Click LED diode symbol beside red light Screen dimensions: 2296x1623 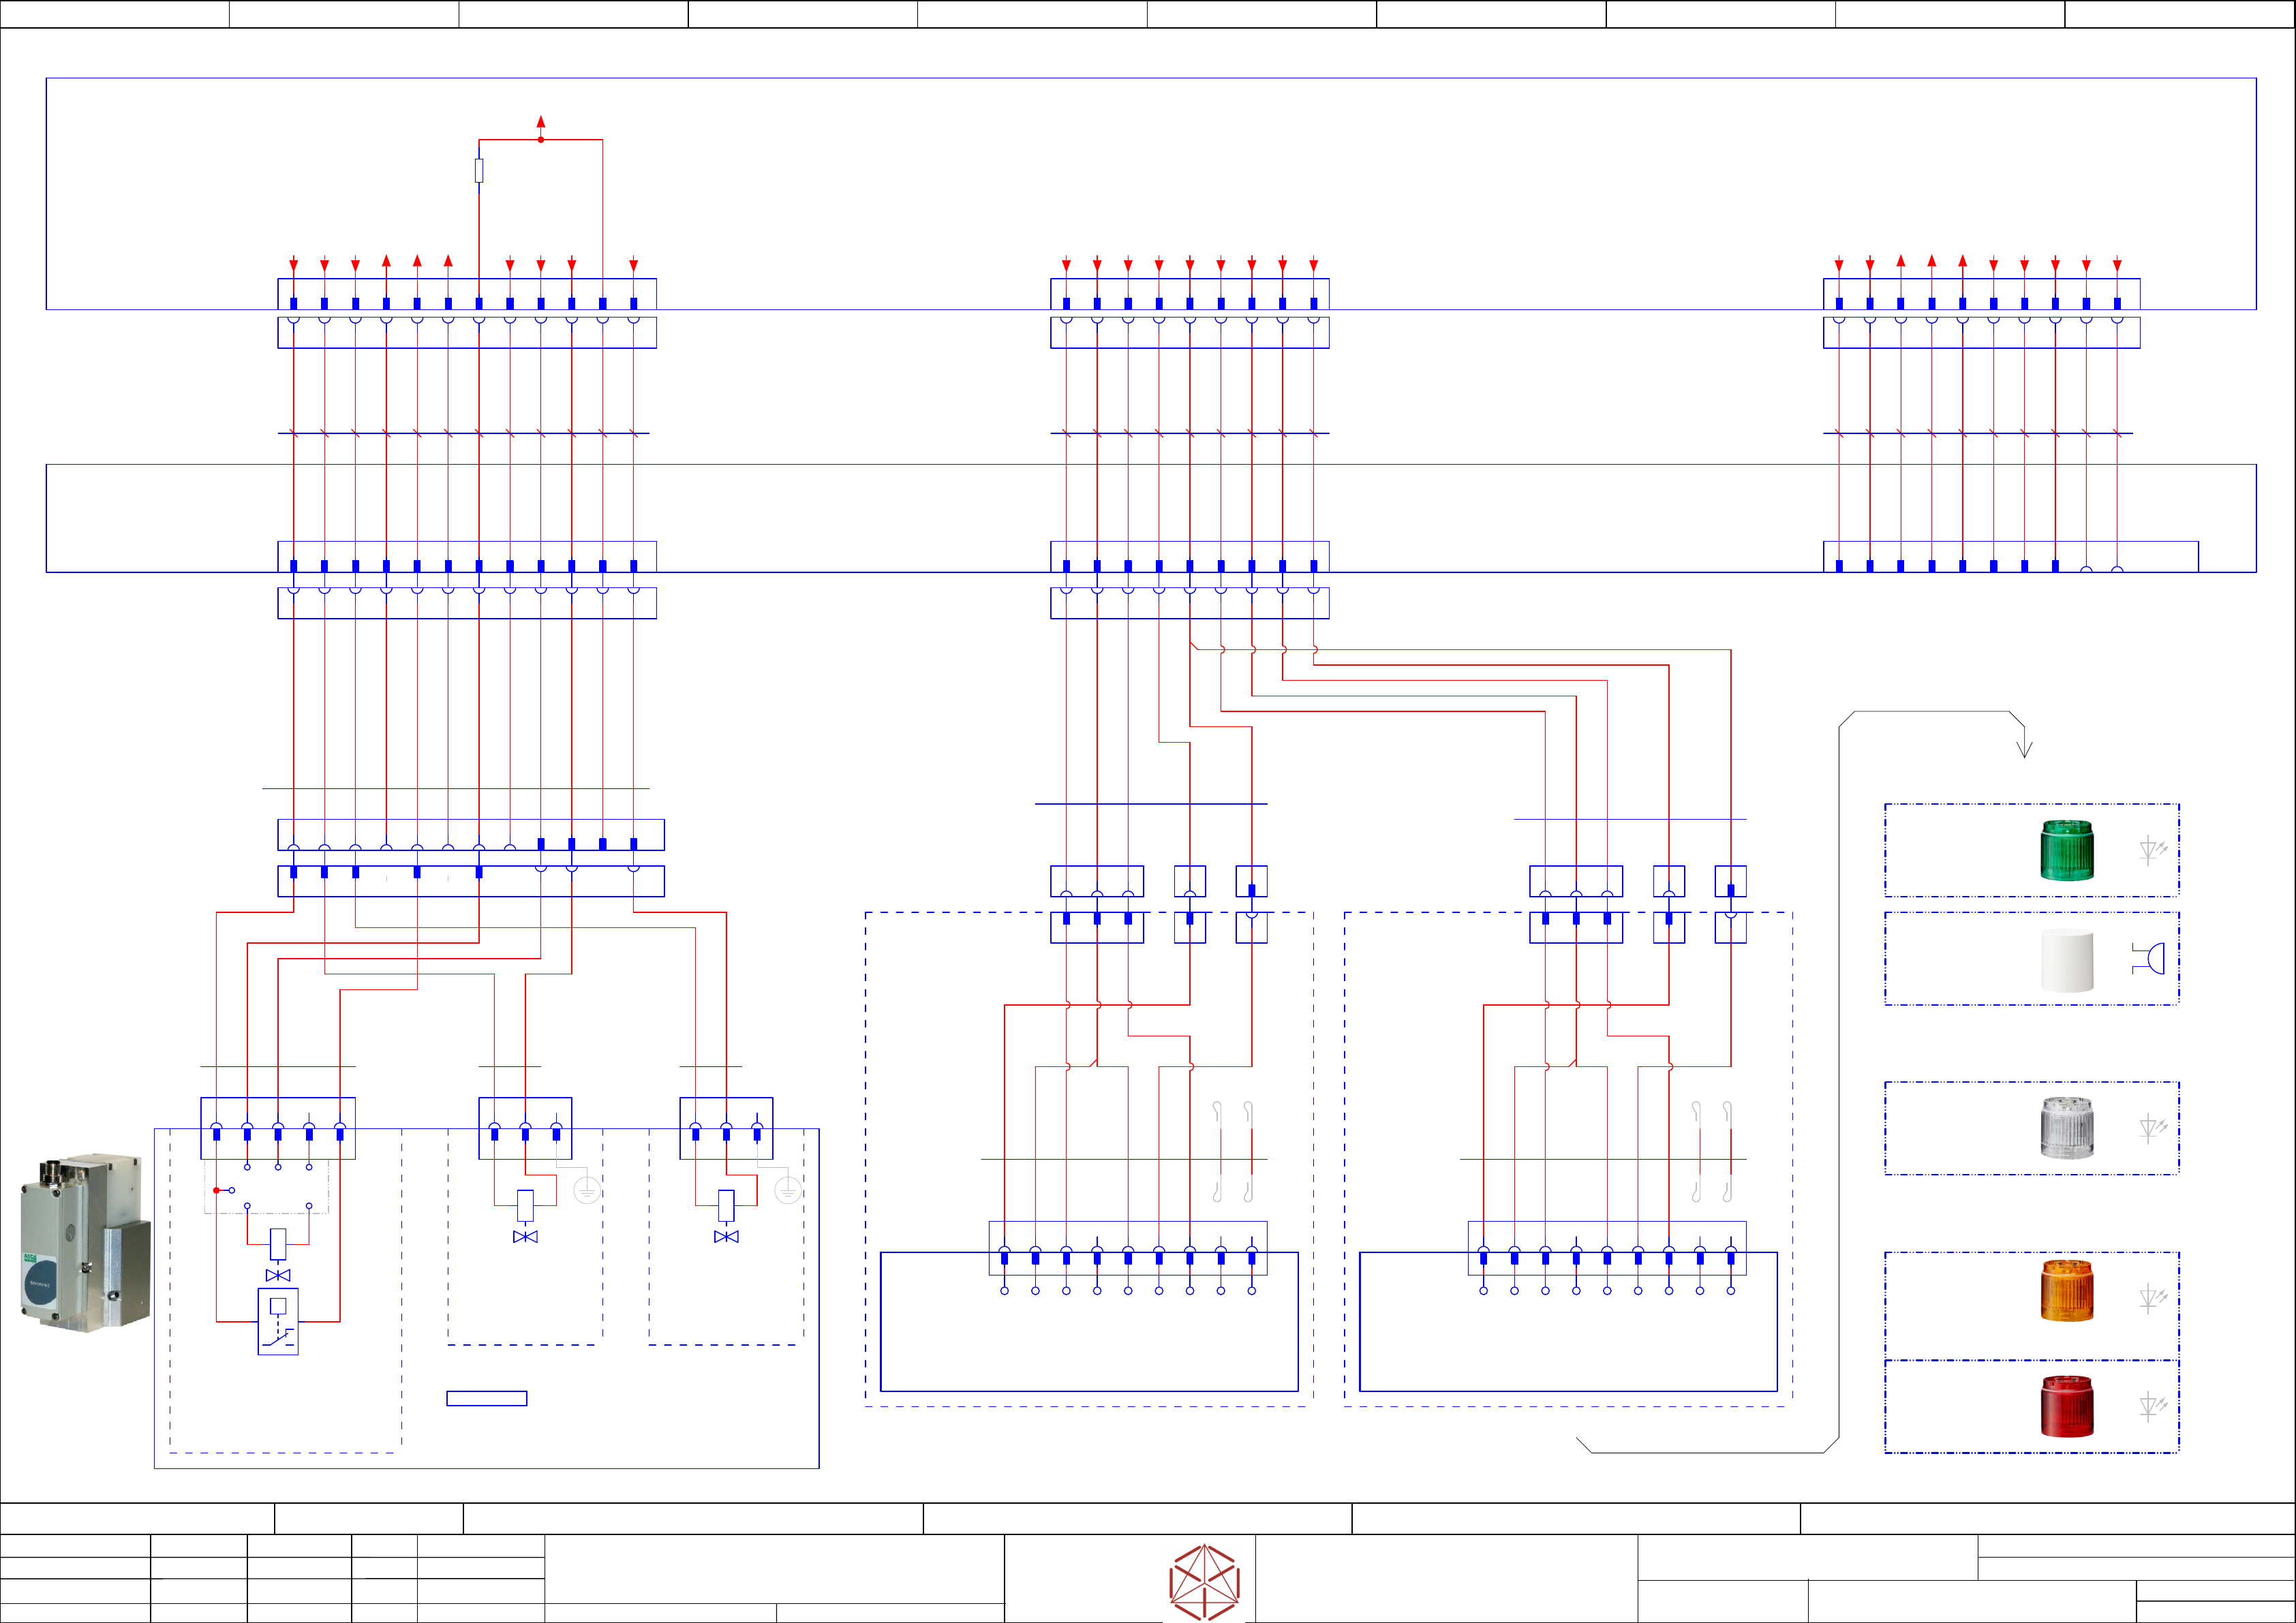[2152, 1407]
